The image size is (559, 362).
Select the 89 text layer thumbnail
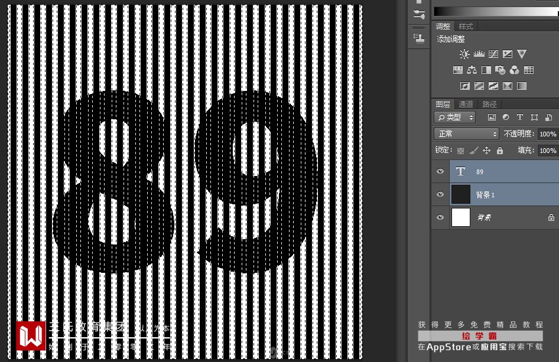[x=461, y=171]
